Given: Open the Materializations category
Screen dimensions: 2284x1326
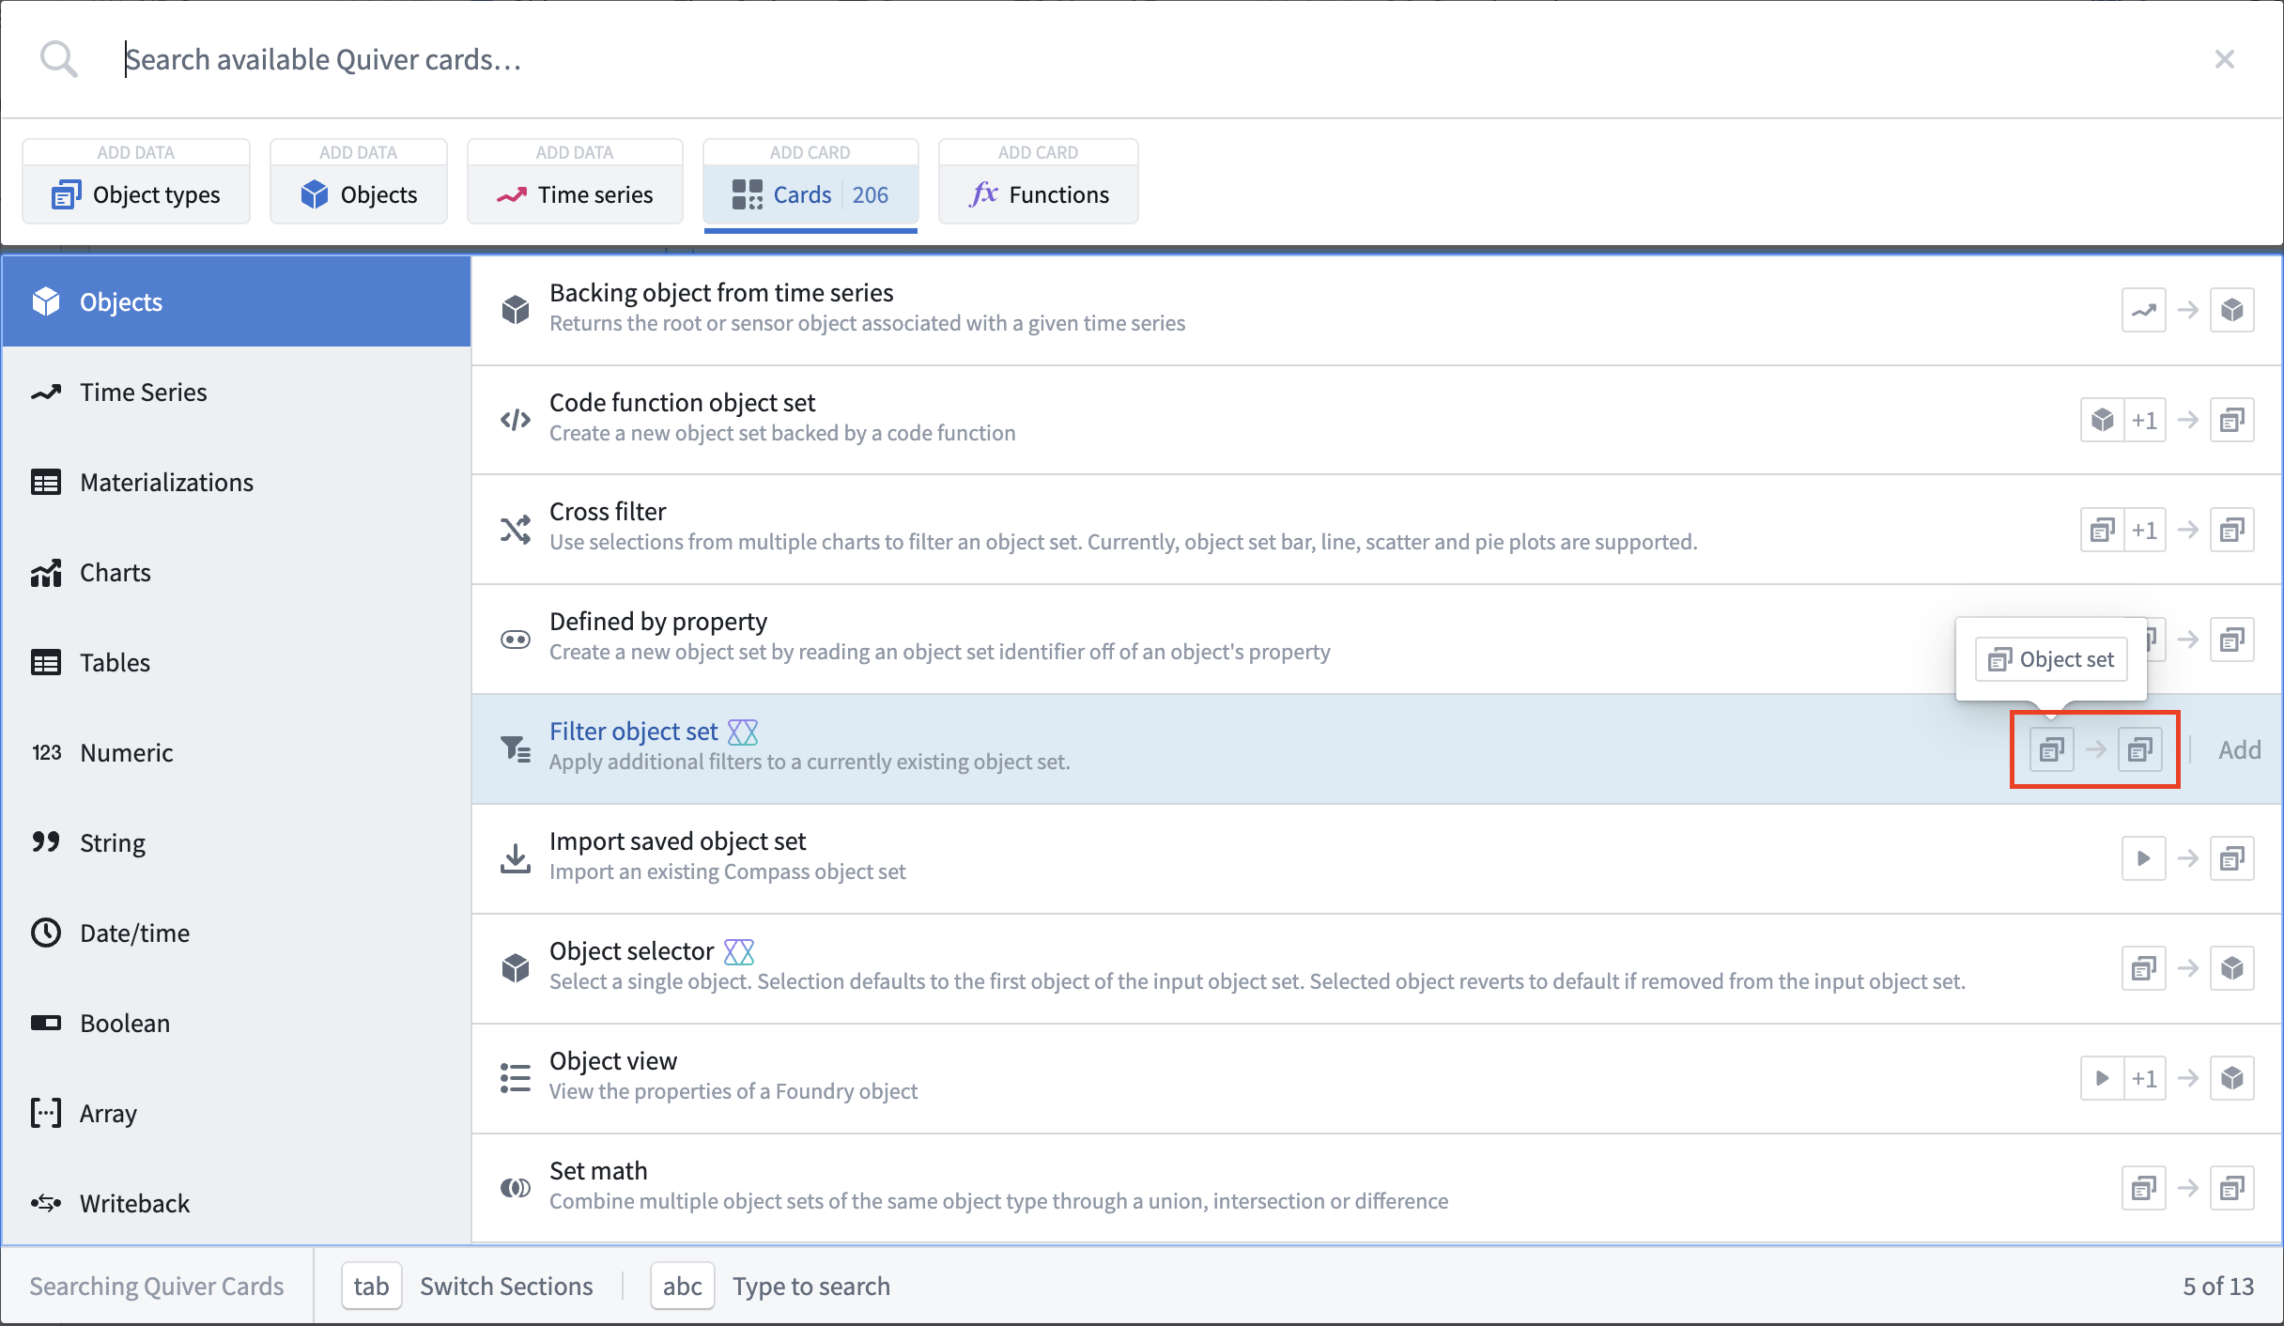Looking at the screenshot, I should point(237,482).
